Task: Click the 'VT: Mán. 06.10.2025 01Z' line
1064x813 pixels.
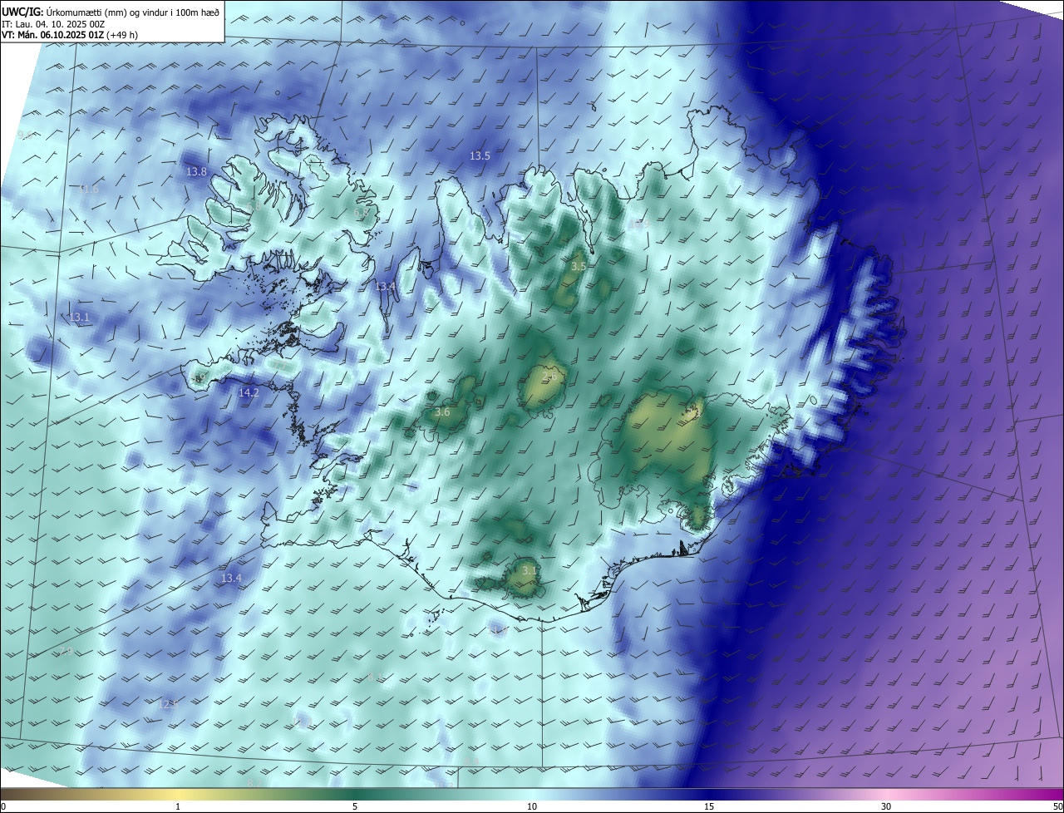Action: [x=52, y=35]
